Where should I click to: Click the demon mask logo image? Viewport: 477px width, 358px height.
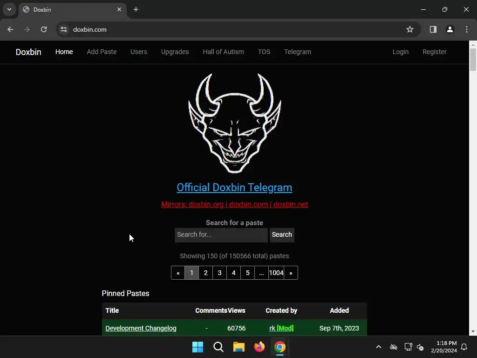(x=235, y=123)
